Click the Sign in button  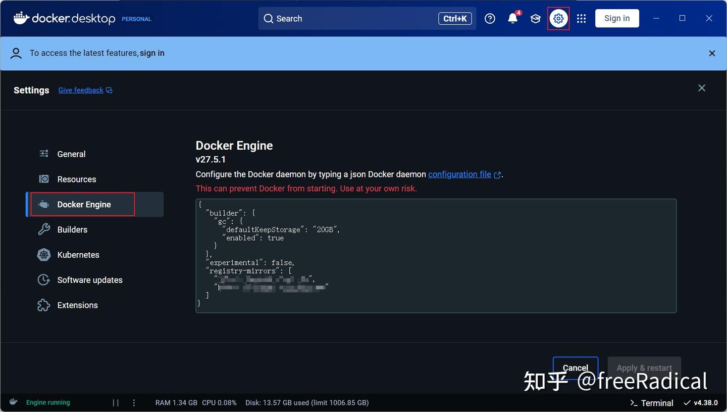click(616, 18)
